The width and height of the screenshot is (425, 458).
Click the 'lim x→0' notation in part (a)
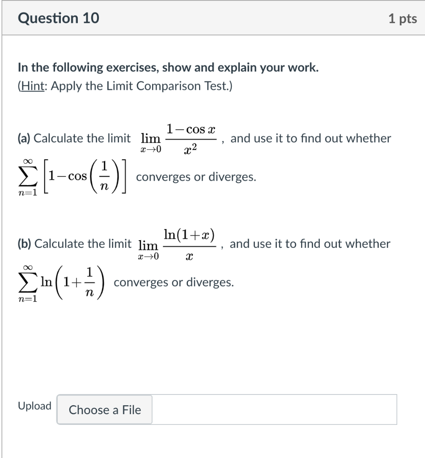pyautogui.click(x=150, y=143)
